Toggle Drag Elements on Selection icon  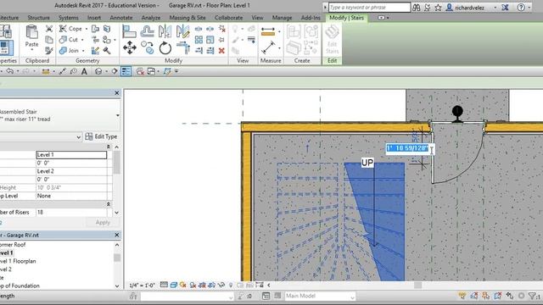tap(509, 296)
